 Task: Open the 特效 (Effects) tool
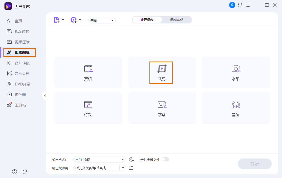pyautogui.click(x=88, y=108)
